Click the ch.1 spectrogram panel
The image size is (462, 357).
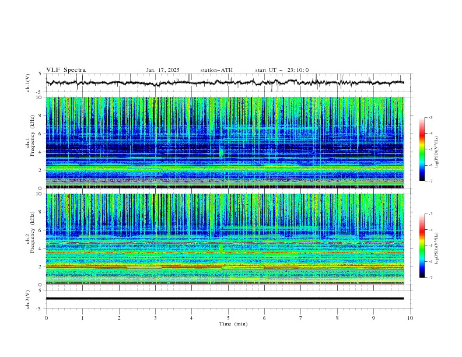(x=225, y=142)
